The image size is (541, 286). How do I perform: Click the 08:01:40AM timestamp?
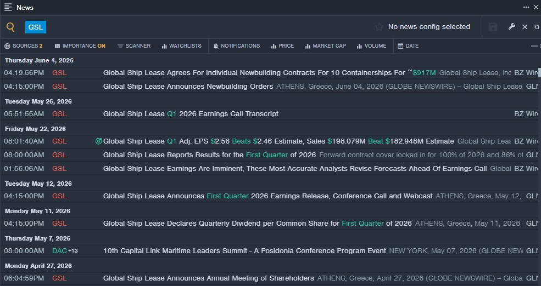(x=24, y=141)
